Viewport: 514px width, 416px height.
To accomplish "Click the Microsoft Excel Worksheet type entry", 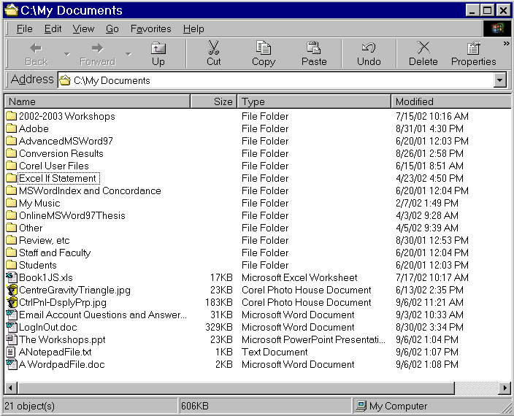I will pos(299,278).
